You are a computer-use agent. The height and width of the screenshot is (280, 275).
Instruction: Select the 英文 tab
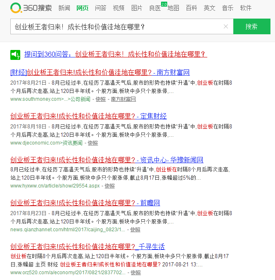tap(209, 8)
